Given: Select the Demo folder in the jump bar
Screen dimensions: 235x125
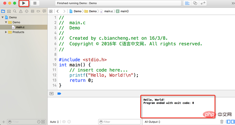Looking at the screenshot, I should coord(91,11).
